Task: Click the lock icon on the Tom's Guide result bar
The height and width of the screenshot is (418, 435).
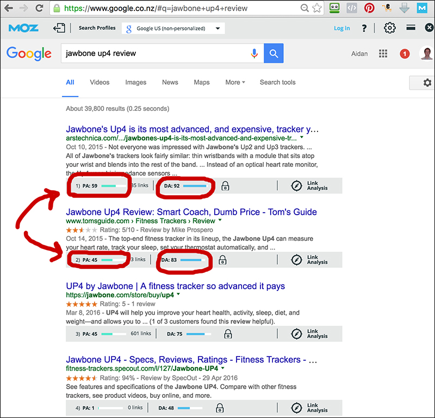Action: 222,260
